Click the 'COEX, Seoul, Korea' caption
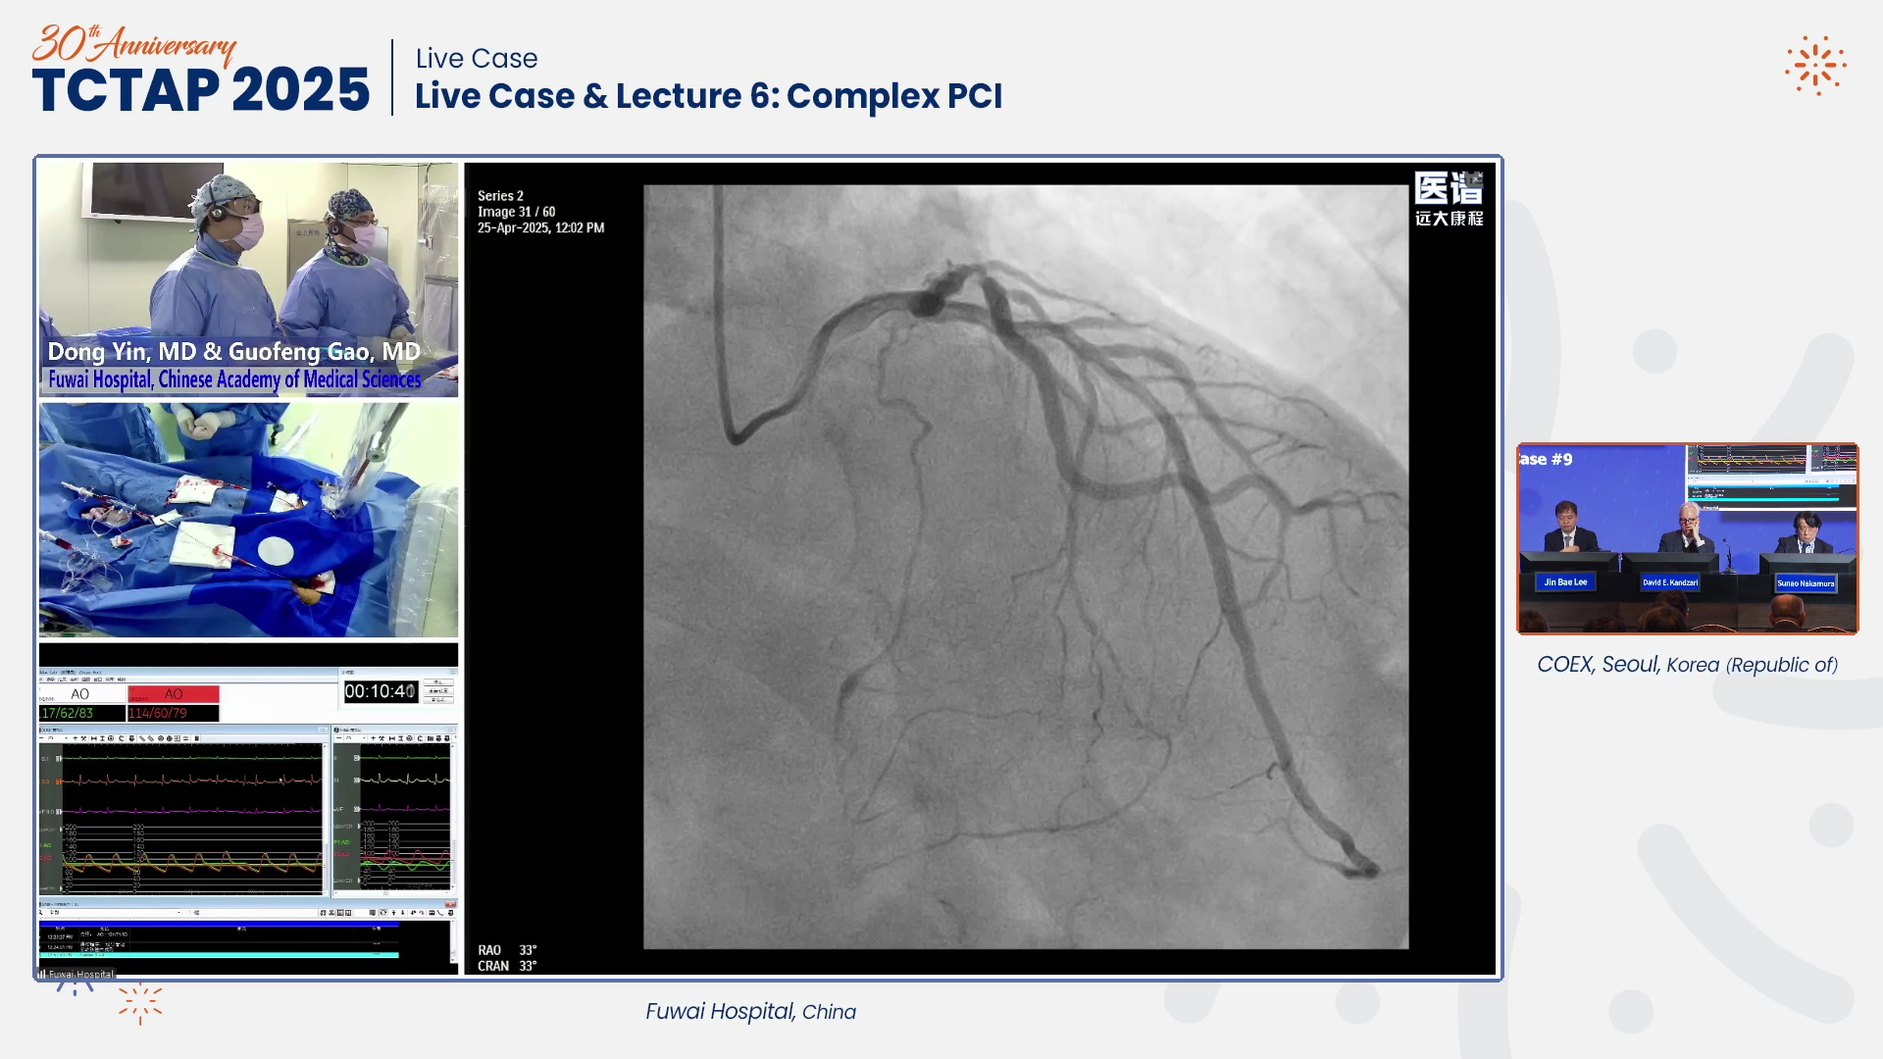The height and width of the screenshot is (1059, 1883). 1687,665
